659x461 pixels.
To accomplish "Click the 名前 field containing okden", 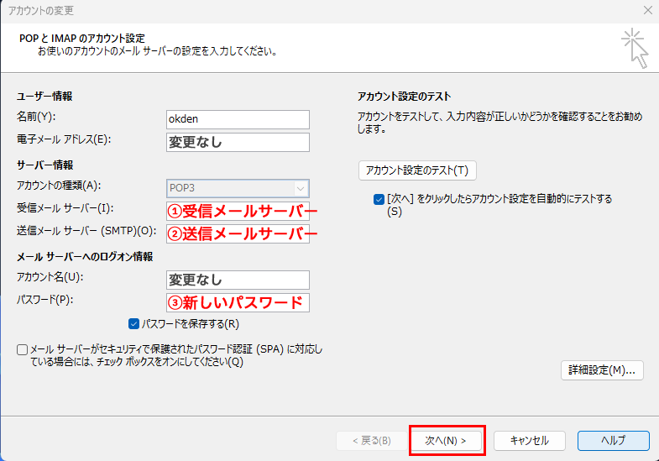I will [x=238, y=119].
